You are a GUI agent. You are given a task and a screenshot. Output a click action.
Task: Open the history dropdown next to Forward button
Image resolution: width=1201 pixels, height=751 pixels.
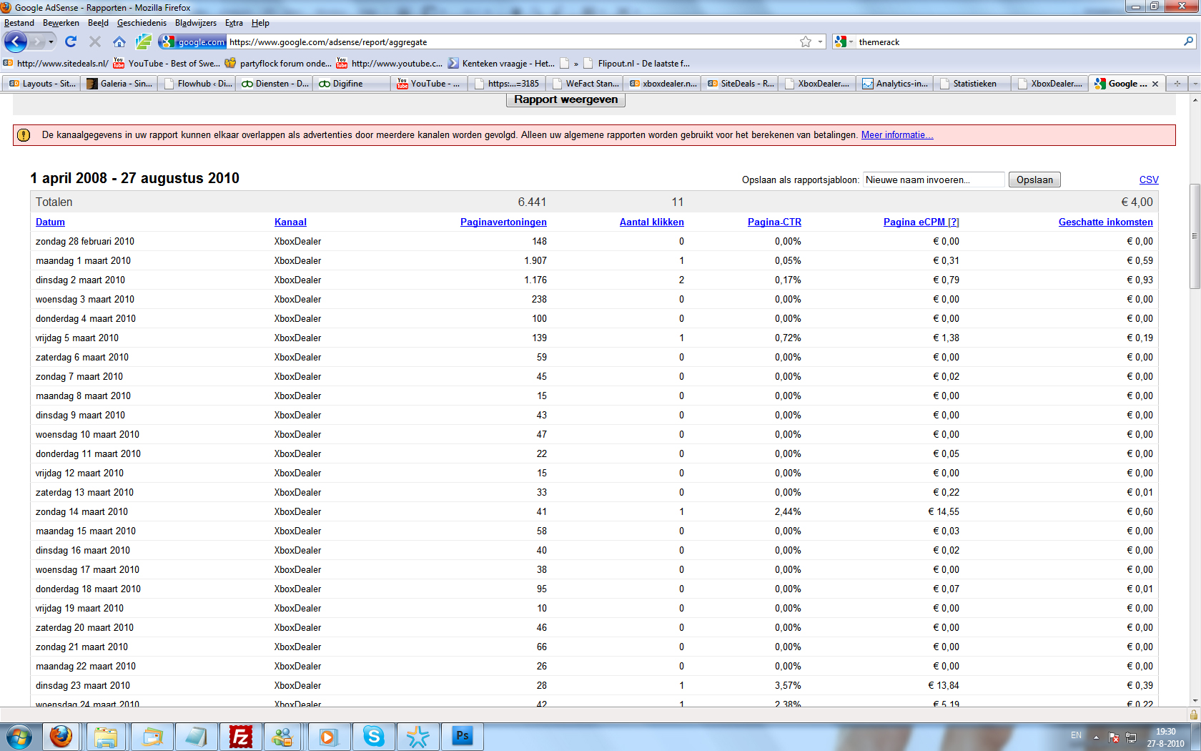click(x=51, y=42)
